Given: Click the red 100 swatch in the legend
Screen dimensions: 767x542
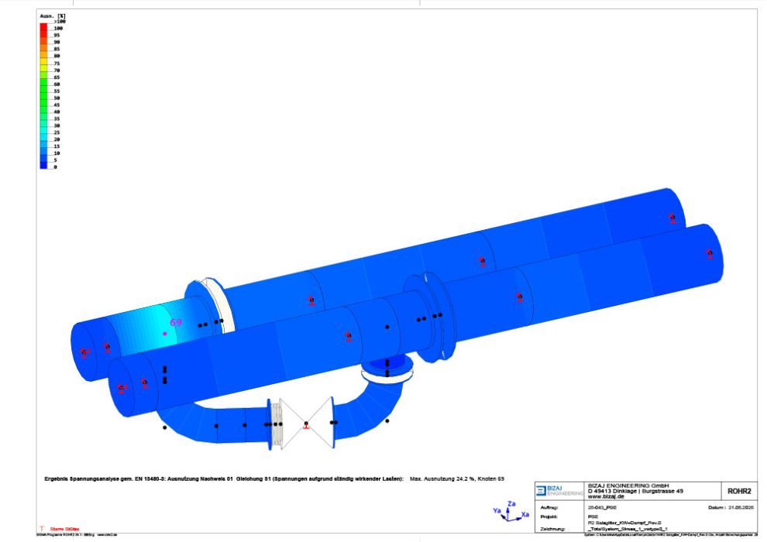Looking at the screenshot, I should (44, 28).
